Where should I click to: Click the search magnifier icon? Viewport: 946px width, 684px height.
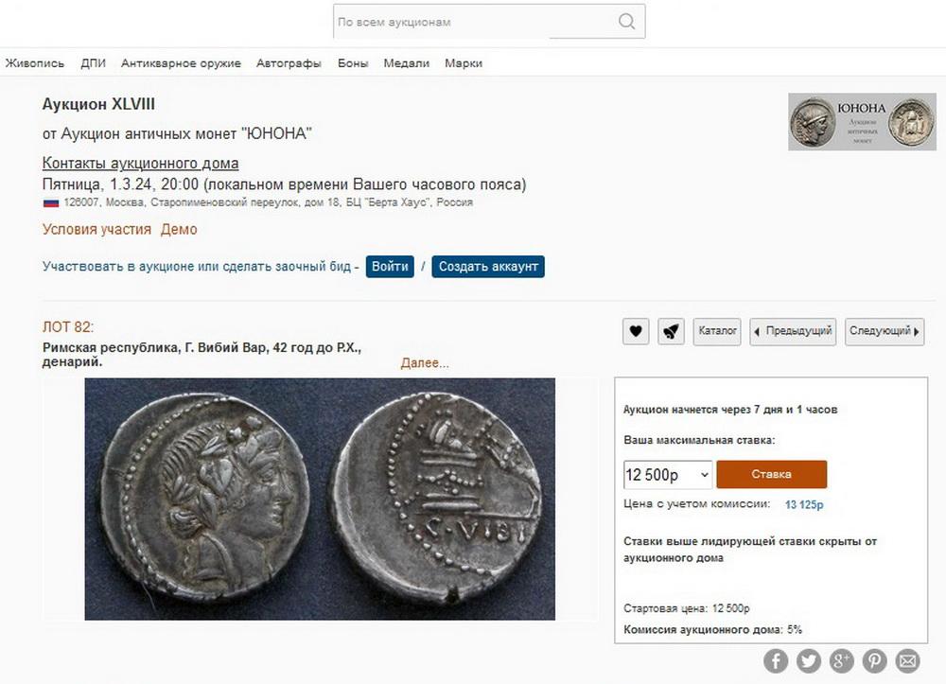[627, 22]
